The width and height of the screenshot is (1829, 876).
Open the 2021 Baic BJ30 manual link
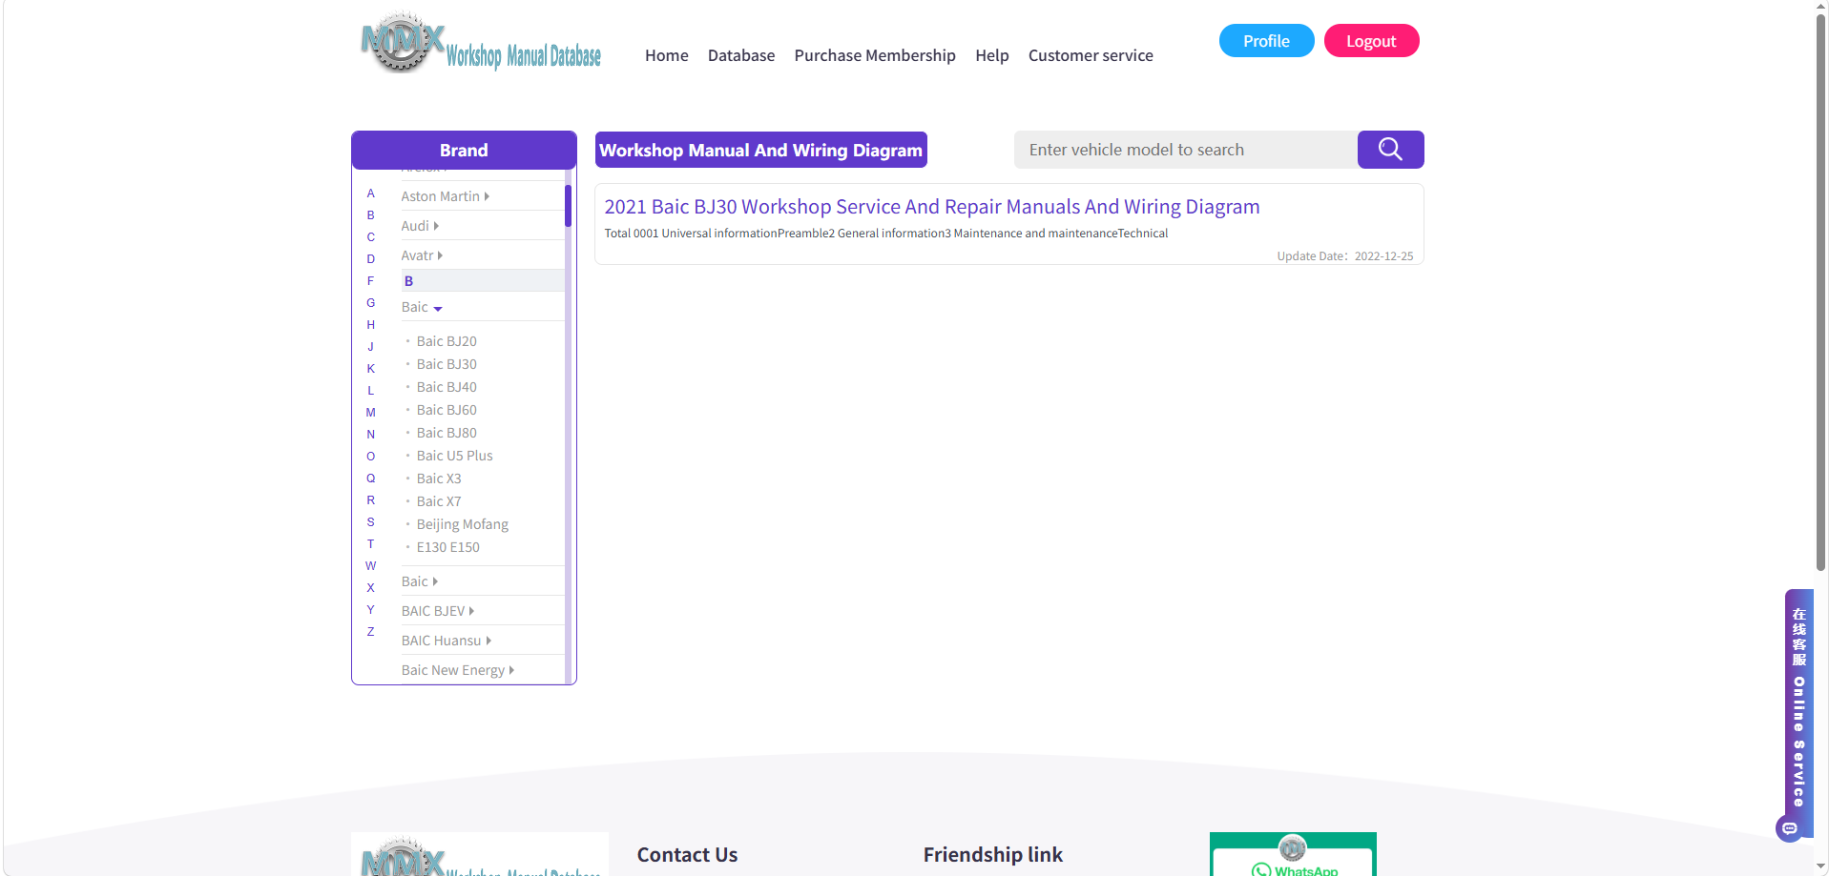click(x=931, y=207)
